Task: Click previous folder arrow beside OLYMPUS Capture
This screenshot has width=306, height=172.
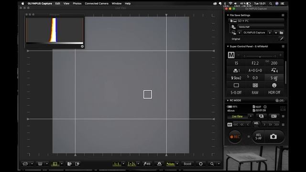Action: [x=240, y=33]
